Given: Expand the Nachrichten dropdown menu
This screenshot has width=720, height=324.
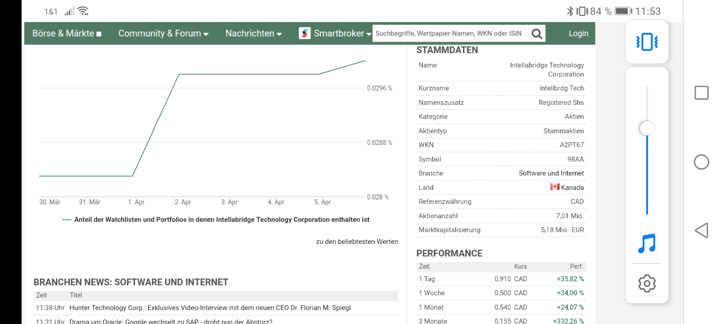Looking at the screenshot, I should 254,33.
